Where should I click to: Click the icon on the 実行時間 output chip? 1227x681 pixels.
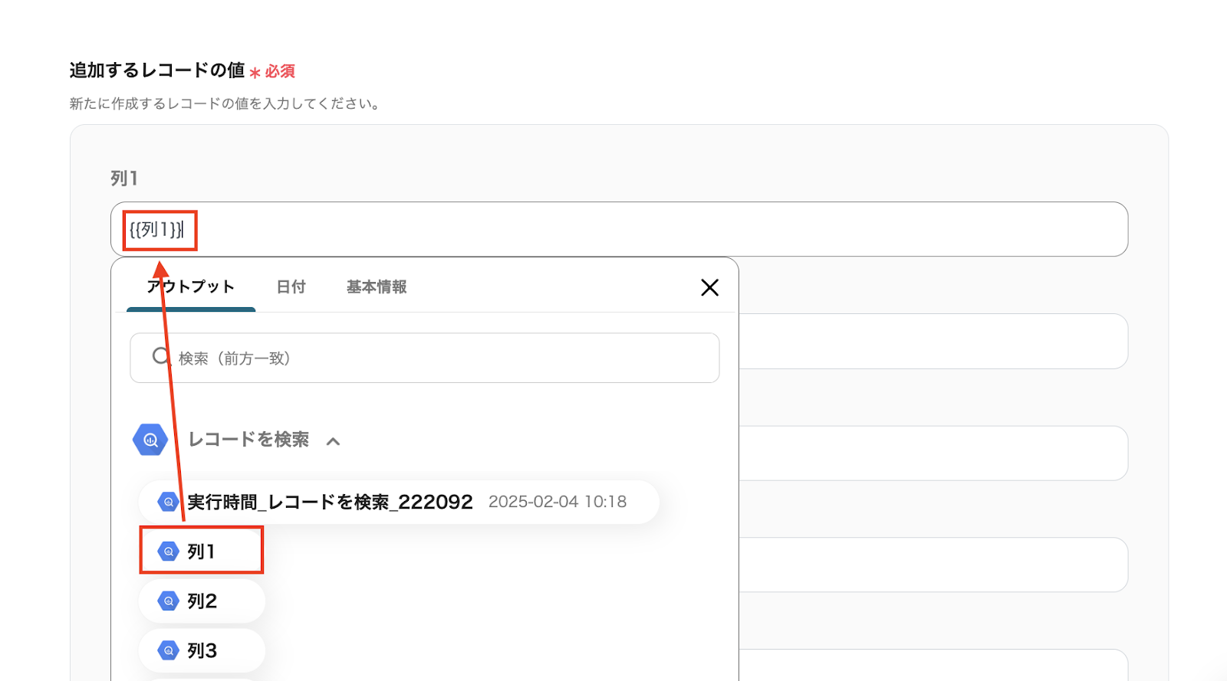[x=168, y=502]
